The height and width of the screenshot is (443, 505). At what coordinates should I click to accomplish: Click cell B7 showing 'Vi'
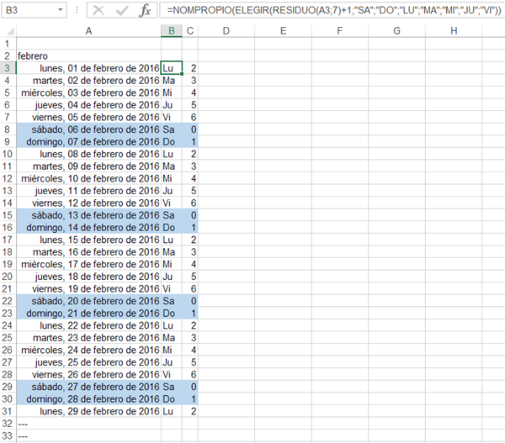point(172,117)
